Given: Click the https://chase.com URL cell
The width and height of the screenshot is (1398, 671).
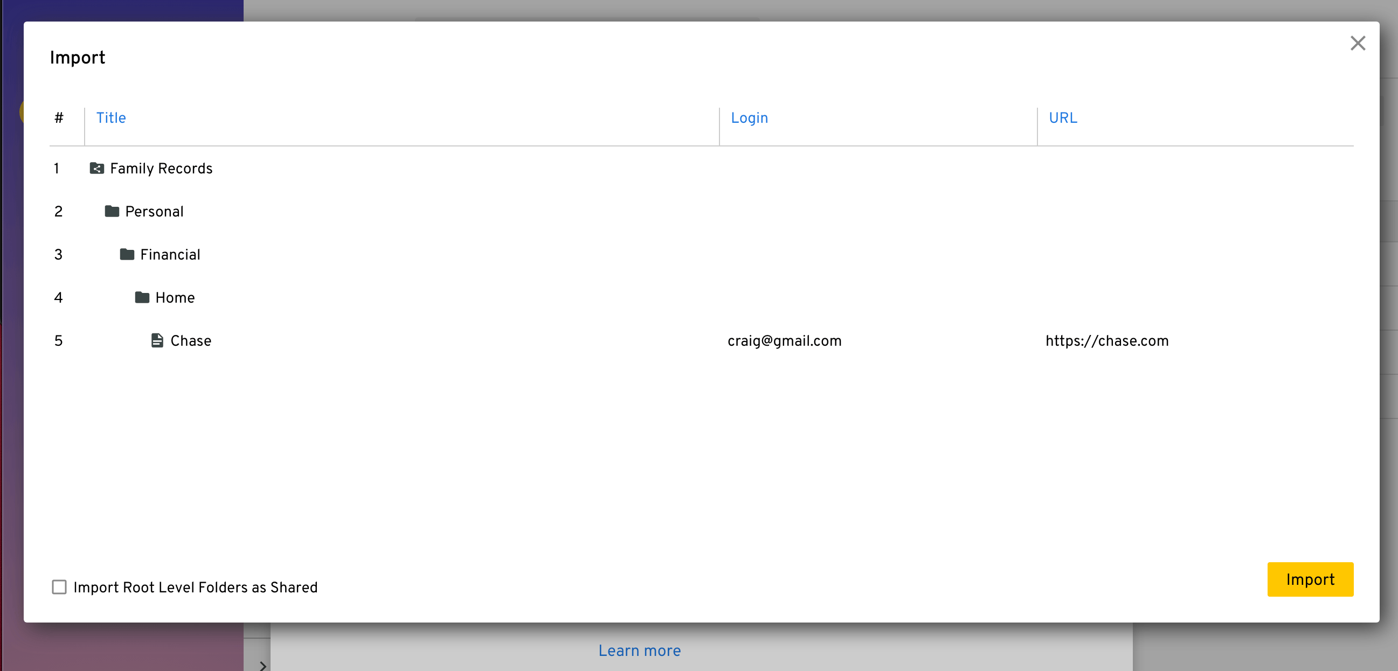Looking at the screenshot, I should click(x=1106, y=341).
